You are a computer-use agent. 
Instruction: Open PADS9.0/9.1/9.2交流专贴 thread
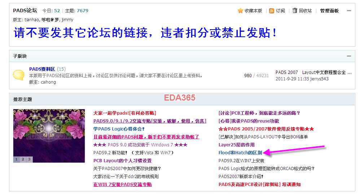(x=150, y=121)
